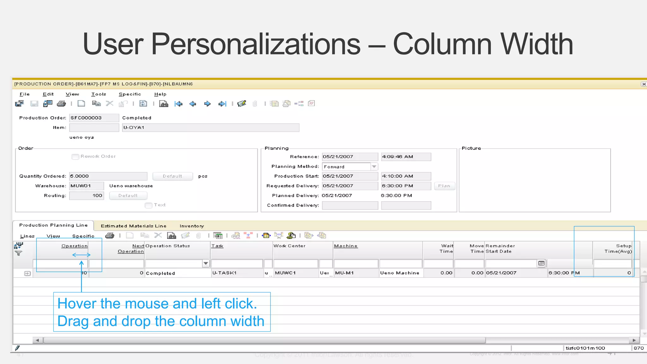Go to next record arrow icon

click(x=207, y=104)
